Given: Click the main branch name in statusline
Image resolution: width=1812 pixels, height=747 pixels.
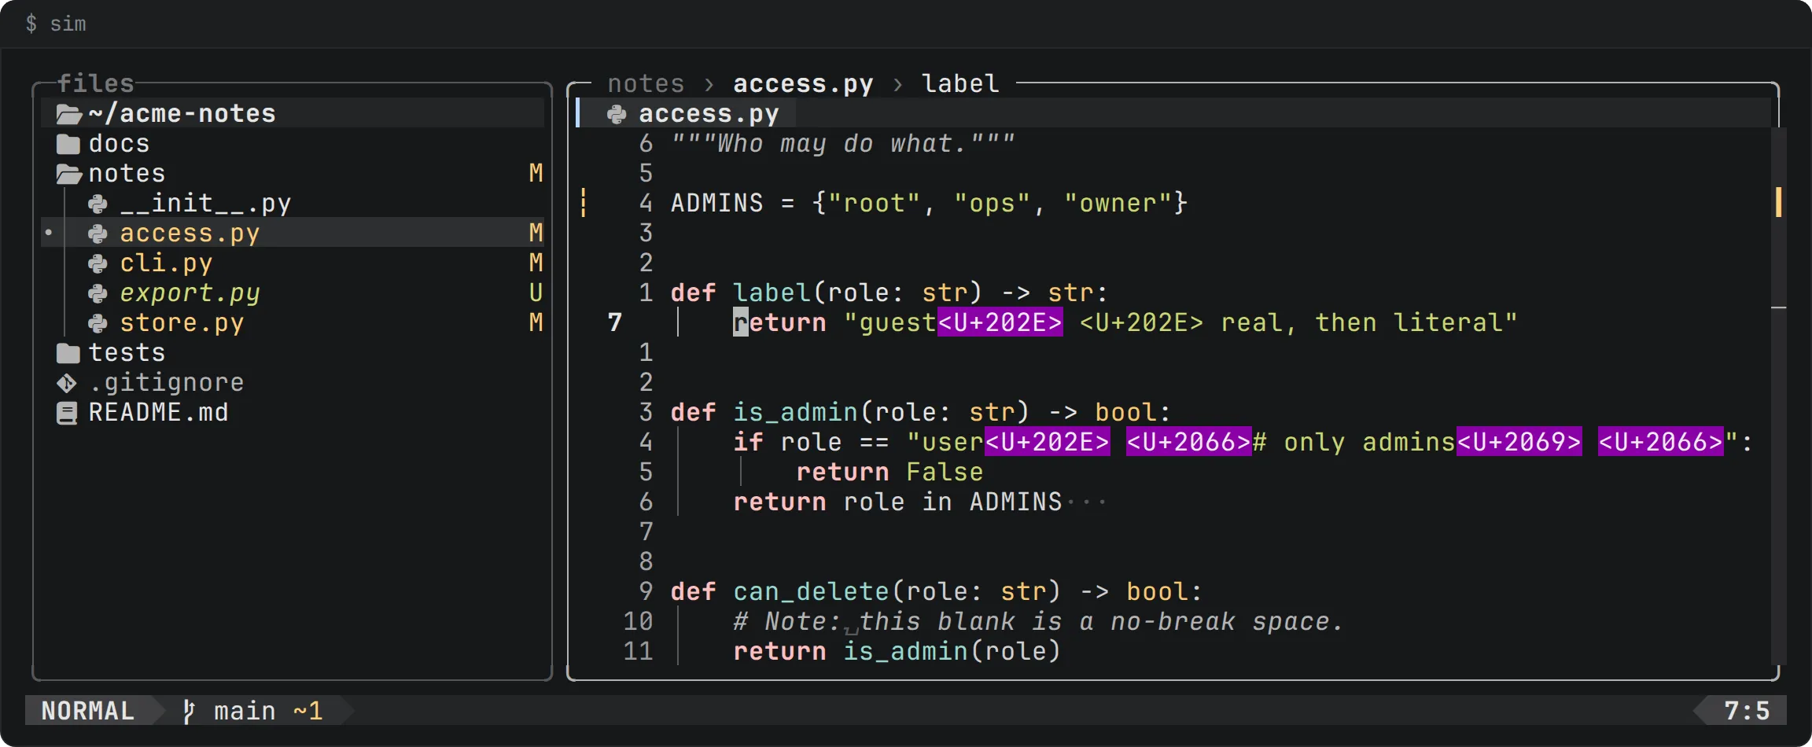Looking at the screenshot, I should [245, 711].
